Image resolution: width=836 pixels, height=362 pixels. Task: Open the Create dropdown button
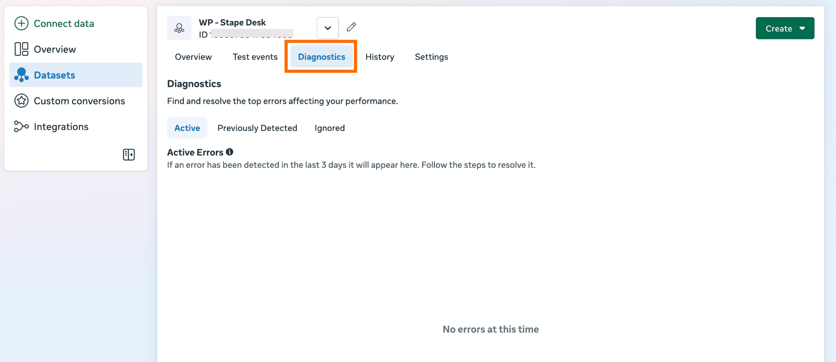785,28
